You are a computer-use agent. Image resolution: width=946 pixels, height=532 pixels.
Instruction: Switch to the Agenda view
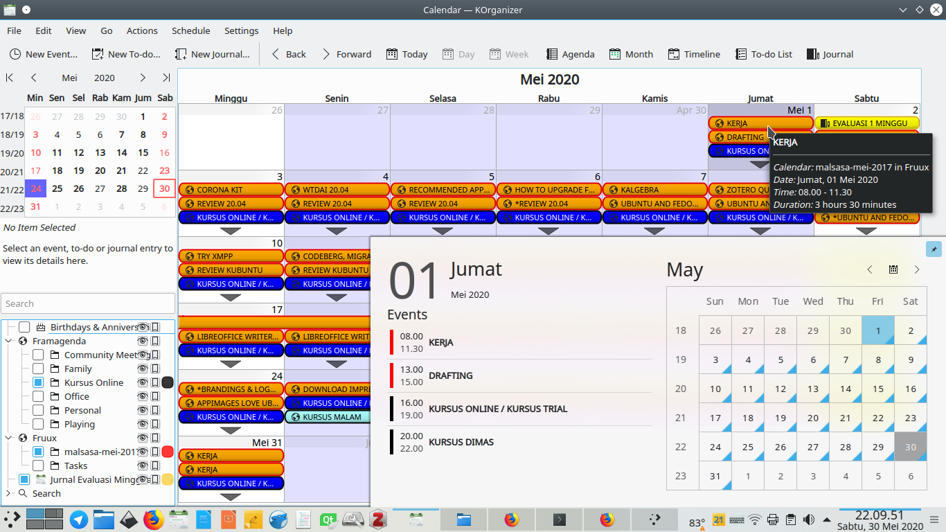click(x=569, y=54)
